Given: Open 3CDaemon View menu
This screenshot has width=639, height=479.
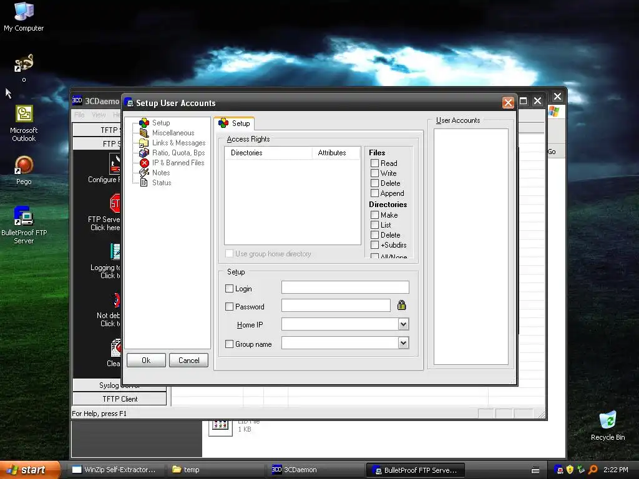Looking at the screenshot, I should tap(99, 115).
